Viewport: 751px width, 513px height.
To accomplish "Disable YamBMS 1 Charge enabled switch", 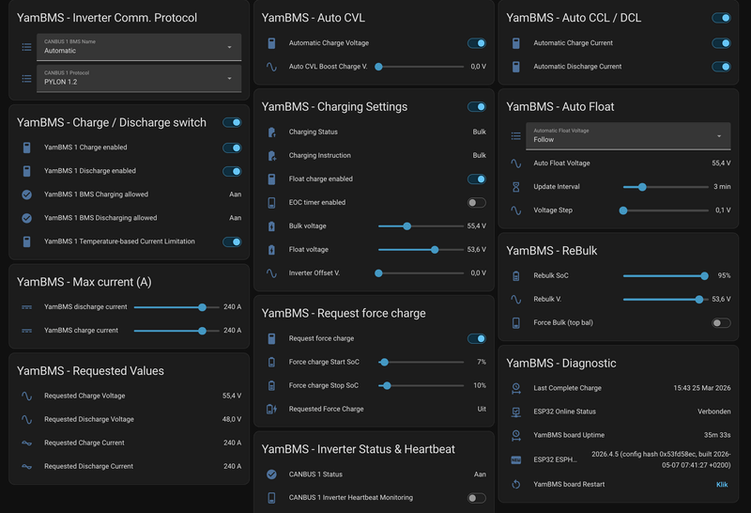I will (x=232, y=148).
